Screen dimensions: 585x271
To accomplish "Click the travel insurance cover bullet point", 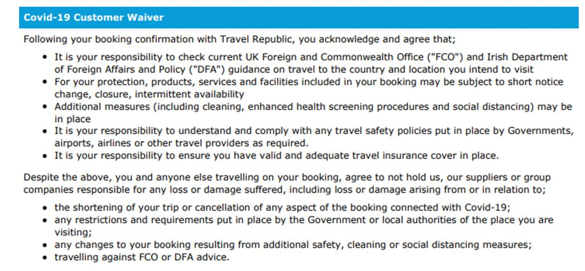I will (x=276, y=156).
